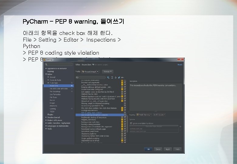237x164 pixels.
Task: Open the 'In All Scopes' dropdown
Action: (160, 114)
